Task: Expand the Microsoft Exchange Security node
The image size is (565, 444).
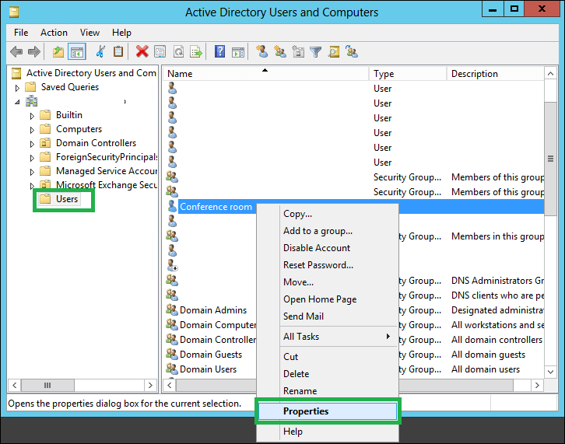Action: tap(32, 186)
